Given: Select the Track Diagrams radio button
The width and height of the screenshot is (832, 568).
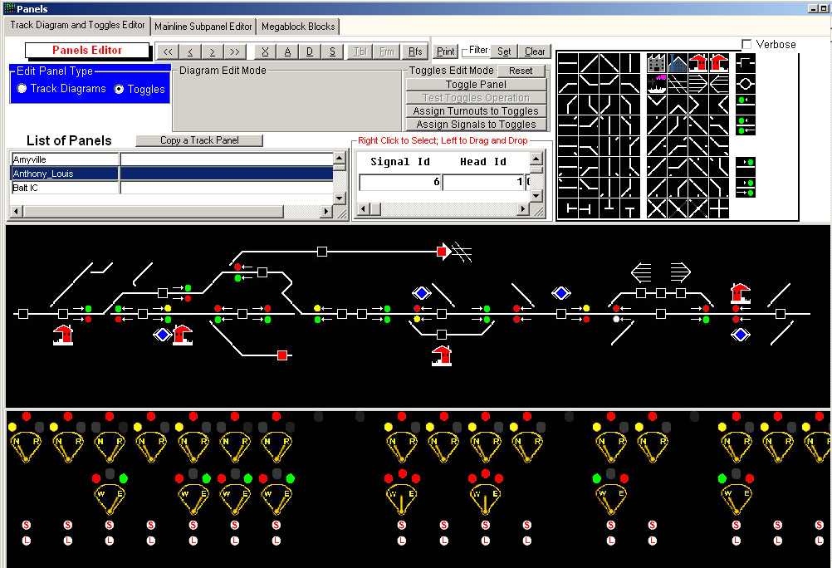Looking at the screenshot, I should 22,89.
